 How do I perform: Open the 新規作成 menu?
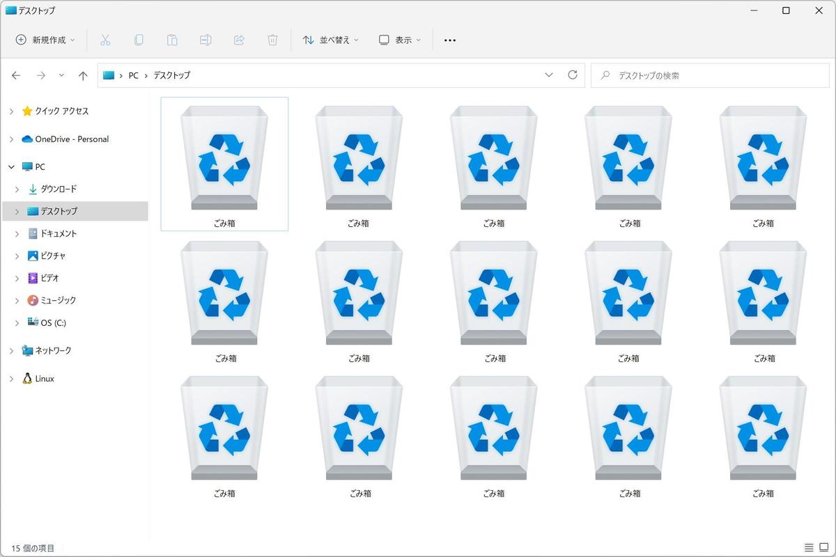click(x=45, y=40)
